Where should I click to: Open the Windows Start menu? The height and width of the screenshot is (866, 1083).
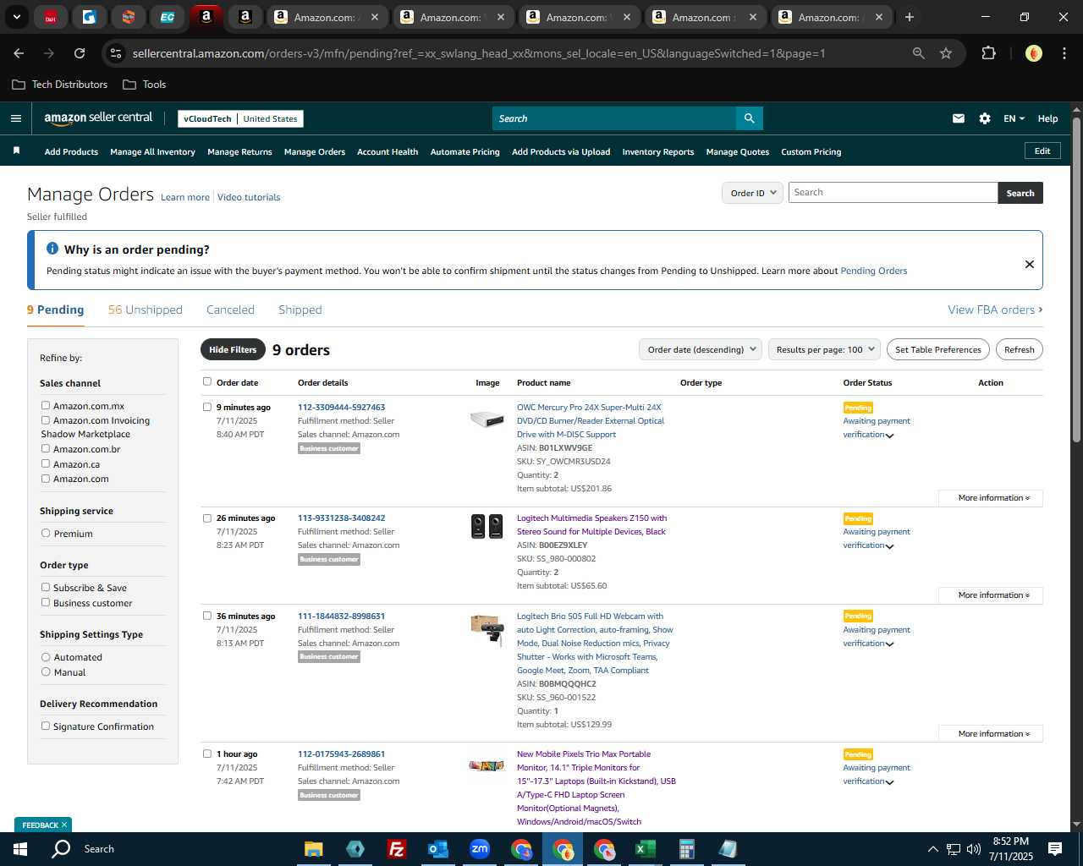coord(20,848)
